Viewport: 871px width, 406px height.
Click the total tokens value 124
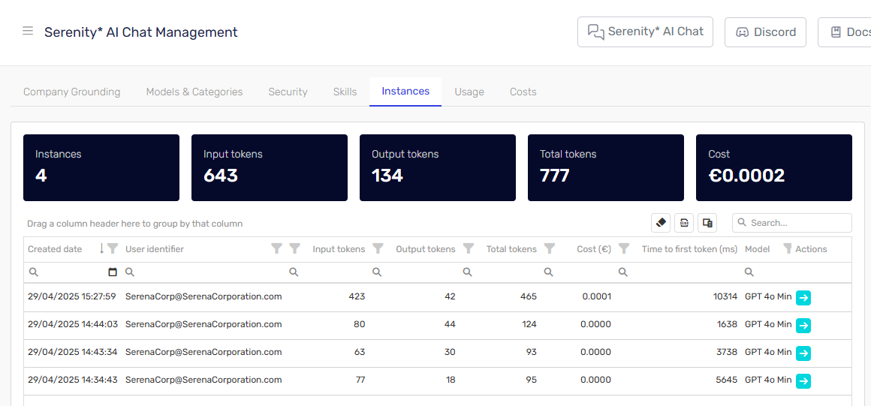(529, 324)
